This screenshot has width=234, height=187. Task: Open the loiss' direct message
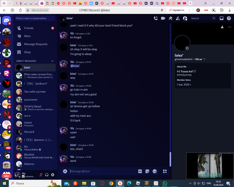tap(35, 67)
